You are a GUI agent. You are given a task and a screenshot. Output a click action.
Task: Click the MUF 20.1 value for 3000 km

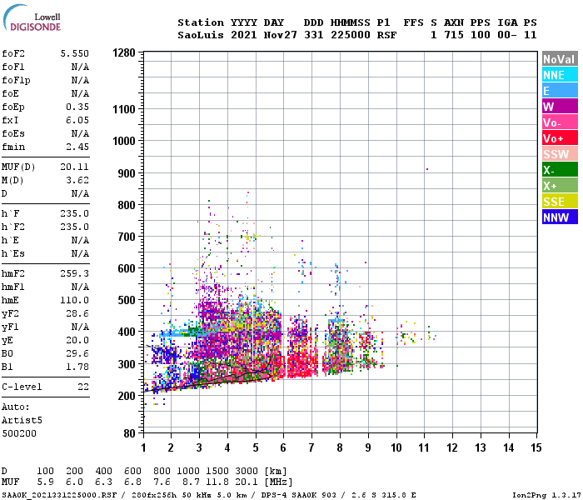click(x=247, y=482)
